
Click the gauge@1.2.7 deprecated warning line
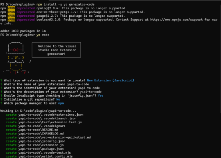[62, 16]
